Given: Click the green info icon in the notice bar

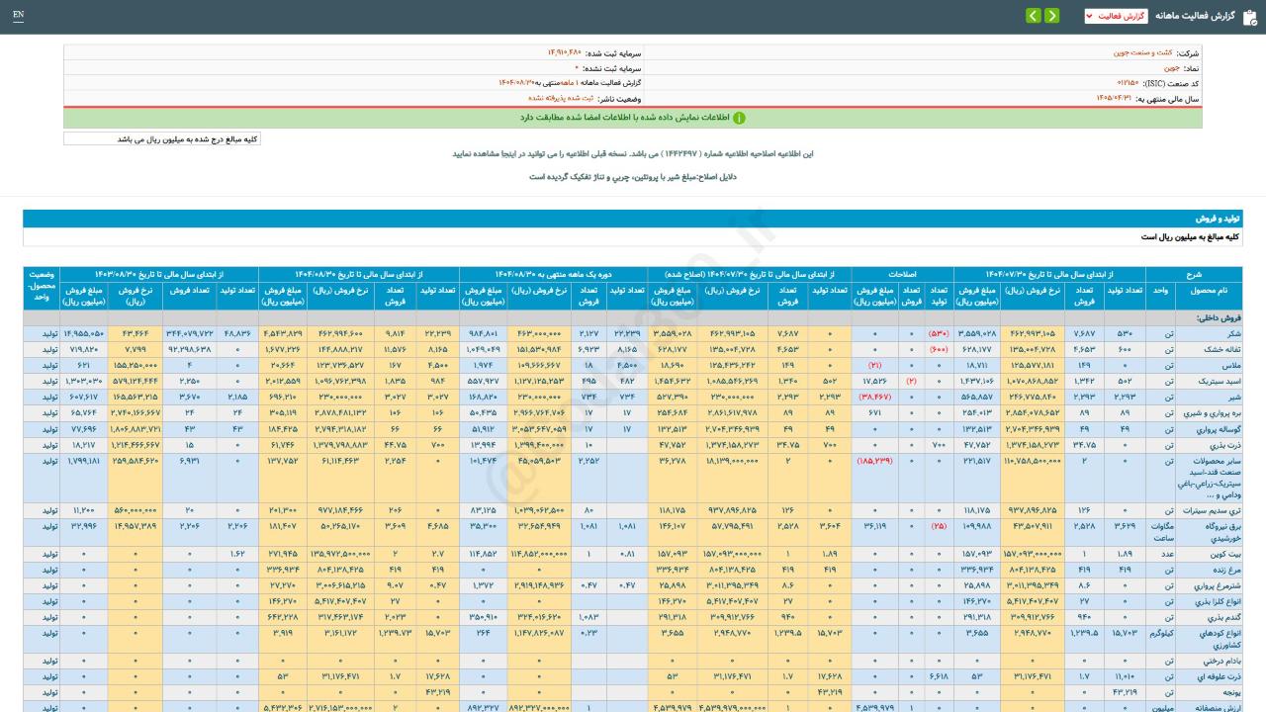Looking at the screenshot, I should tap(739, 118).
